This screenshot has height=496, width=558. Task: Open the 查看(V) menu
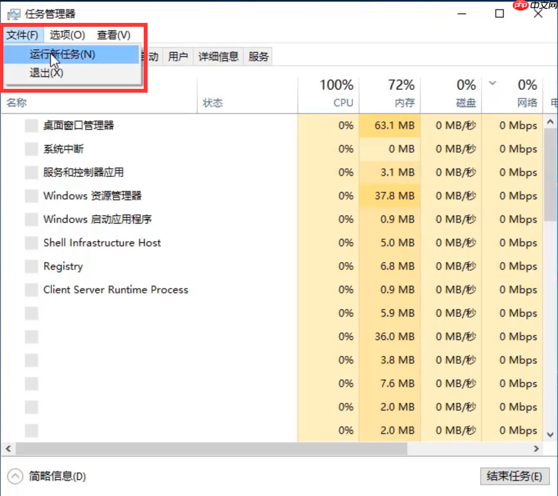[113, 35]
